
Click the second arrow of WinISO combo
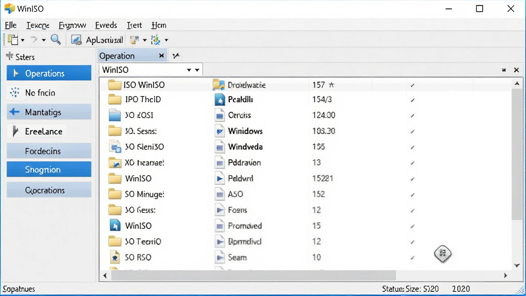click(x=197, y=70)
